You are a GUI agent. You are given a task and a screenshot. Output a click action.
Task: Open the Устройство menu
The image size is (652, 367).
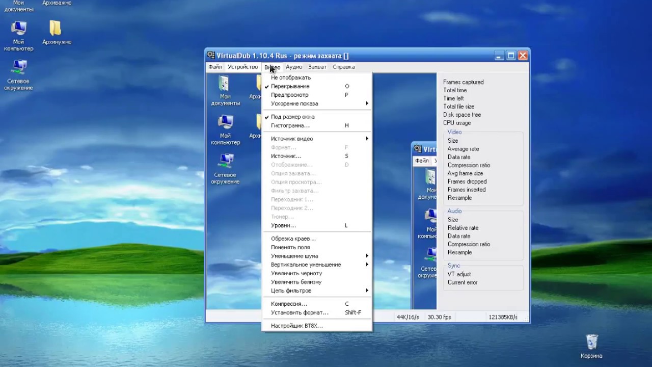[243, 67]
